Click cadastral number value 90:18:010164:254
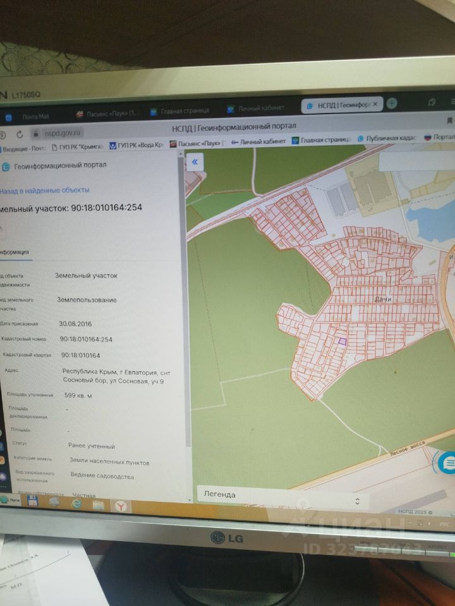Image resolution: width=455 pixels, height=606 pixels. (86, 340)
